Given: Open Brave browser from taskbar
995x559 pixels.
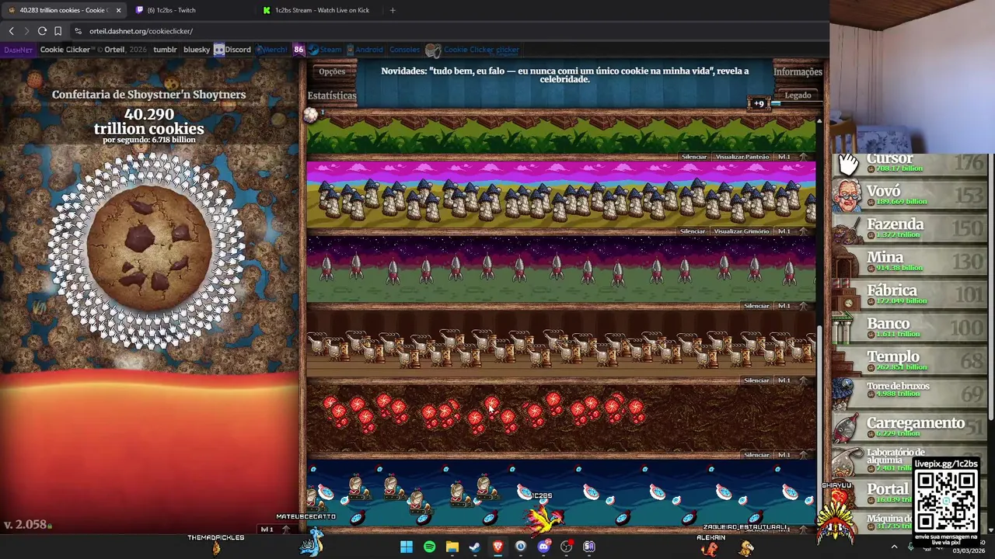Looking at the screenshot, I should point(498,547).
